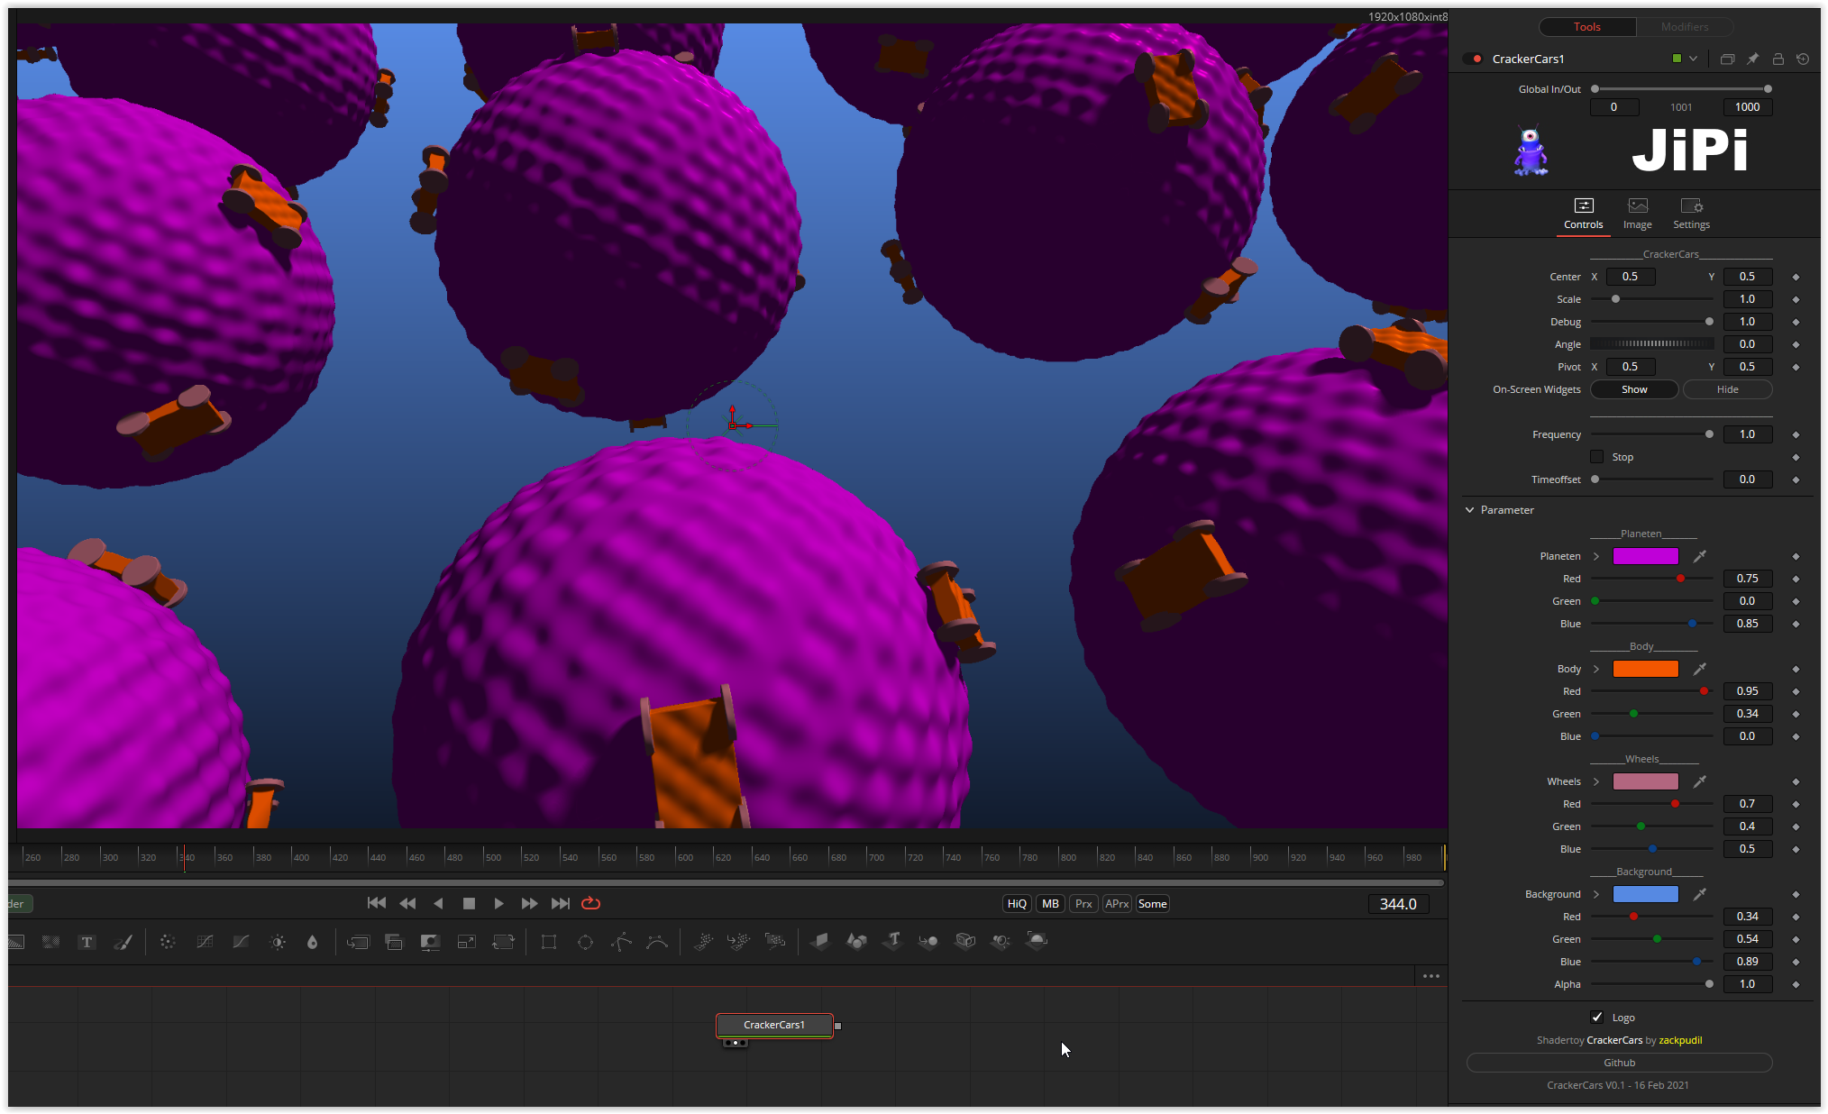Uncheck the Logo checkbox

pyautogui.click(x=1596, y=1018)
